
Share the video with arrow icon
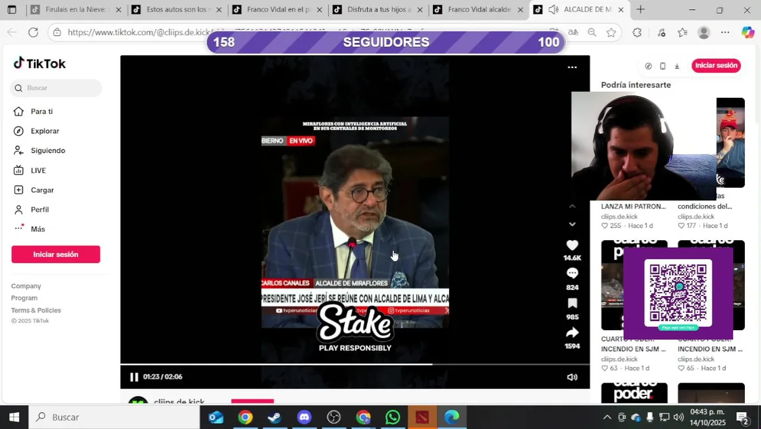pyautogui.click(x=572, y=332)
